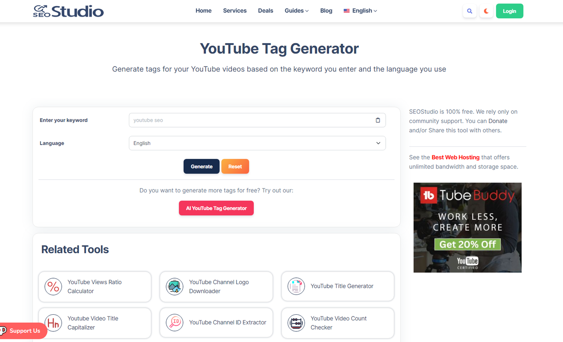563x342 pixels.
Task: Click the AI YouTube Tag Generator button
Action: point(216,208)
